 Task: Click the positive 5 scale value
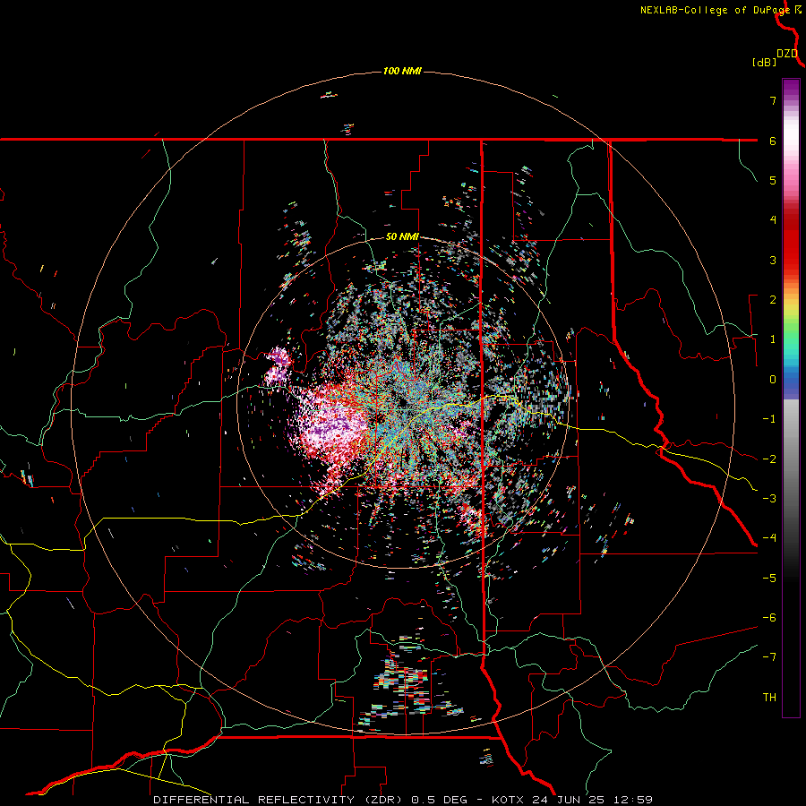773,180
